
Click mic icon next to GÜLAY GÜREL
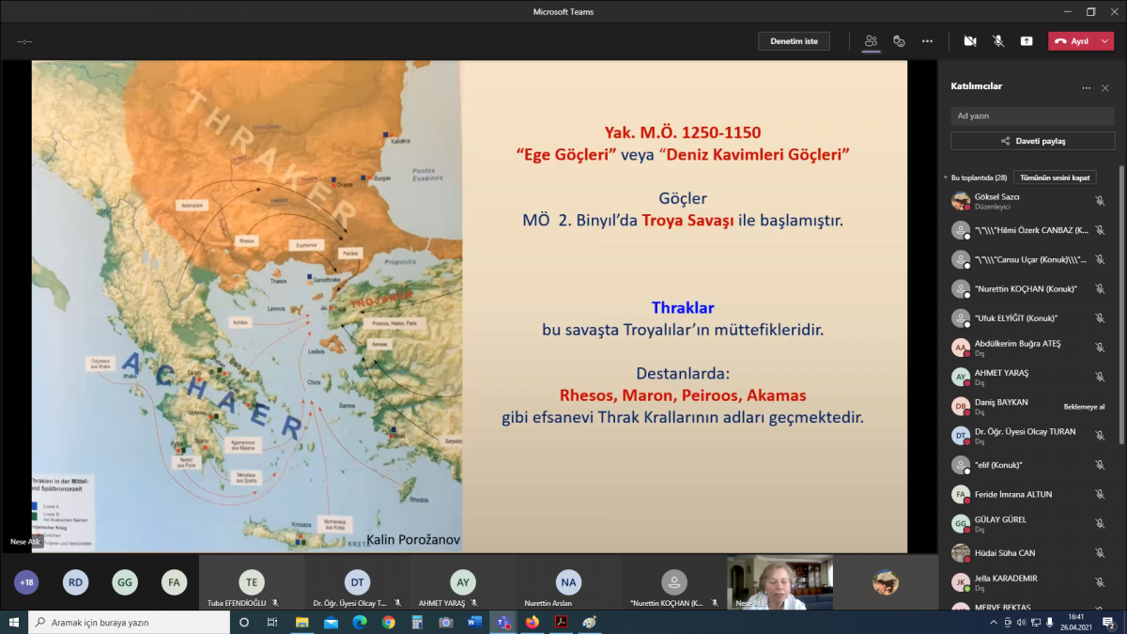[x=1100, y=523]
